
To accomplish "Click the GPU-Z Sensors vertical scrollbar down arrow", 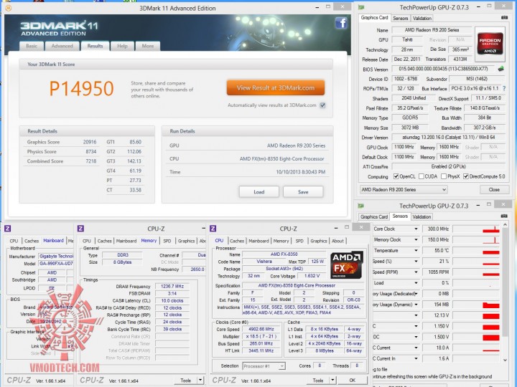I will click(505, 360).
